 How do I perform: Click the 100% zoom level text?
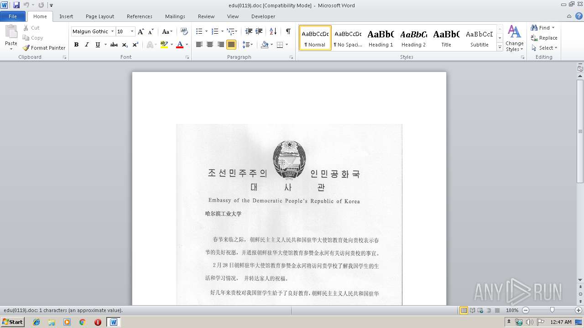tap(512, 310)
